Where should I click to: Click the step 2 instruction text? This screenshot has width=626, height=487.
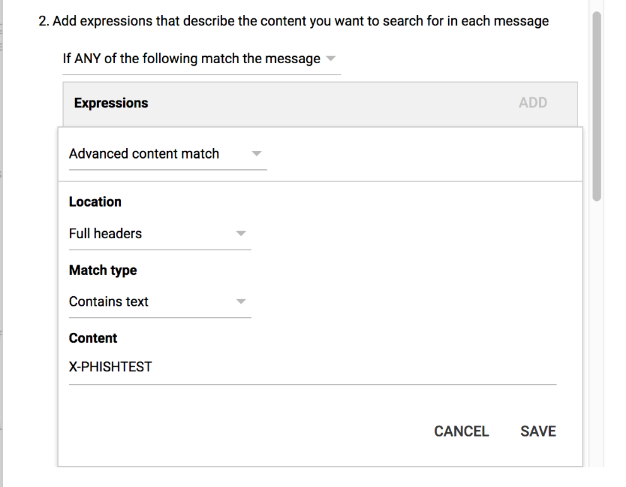pyautogui.click(x=293, y=21)
